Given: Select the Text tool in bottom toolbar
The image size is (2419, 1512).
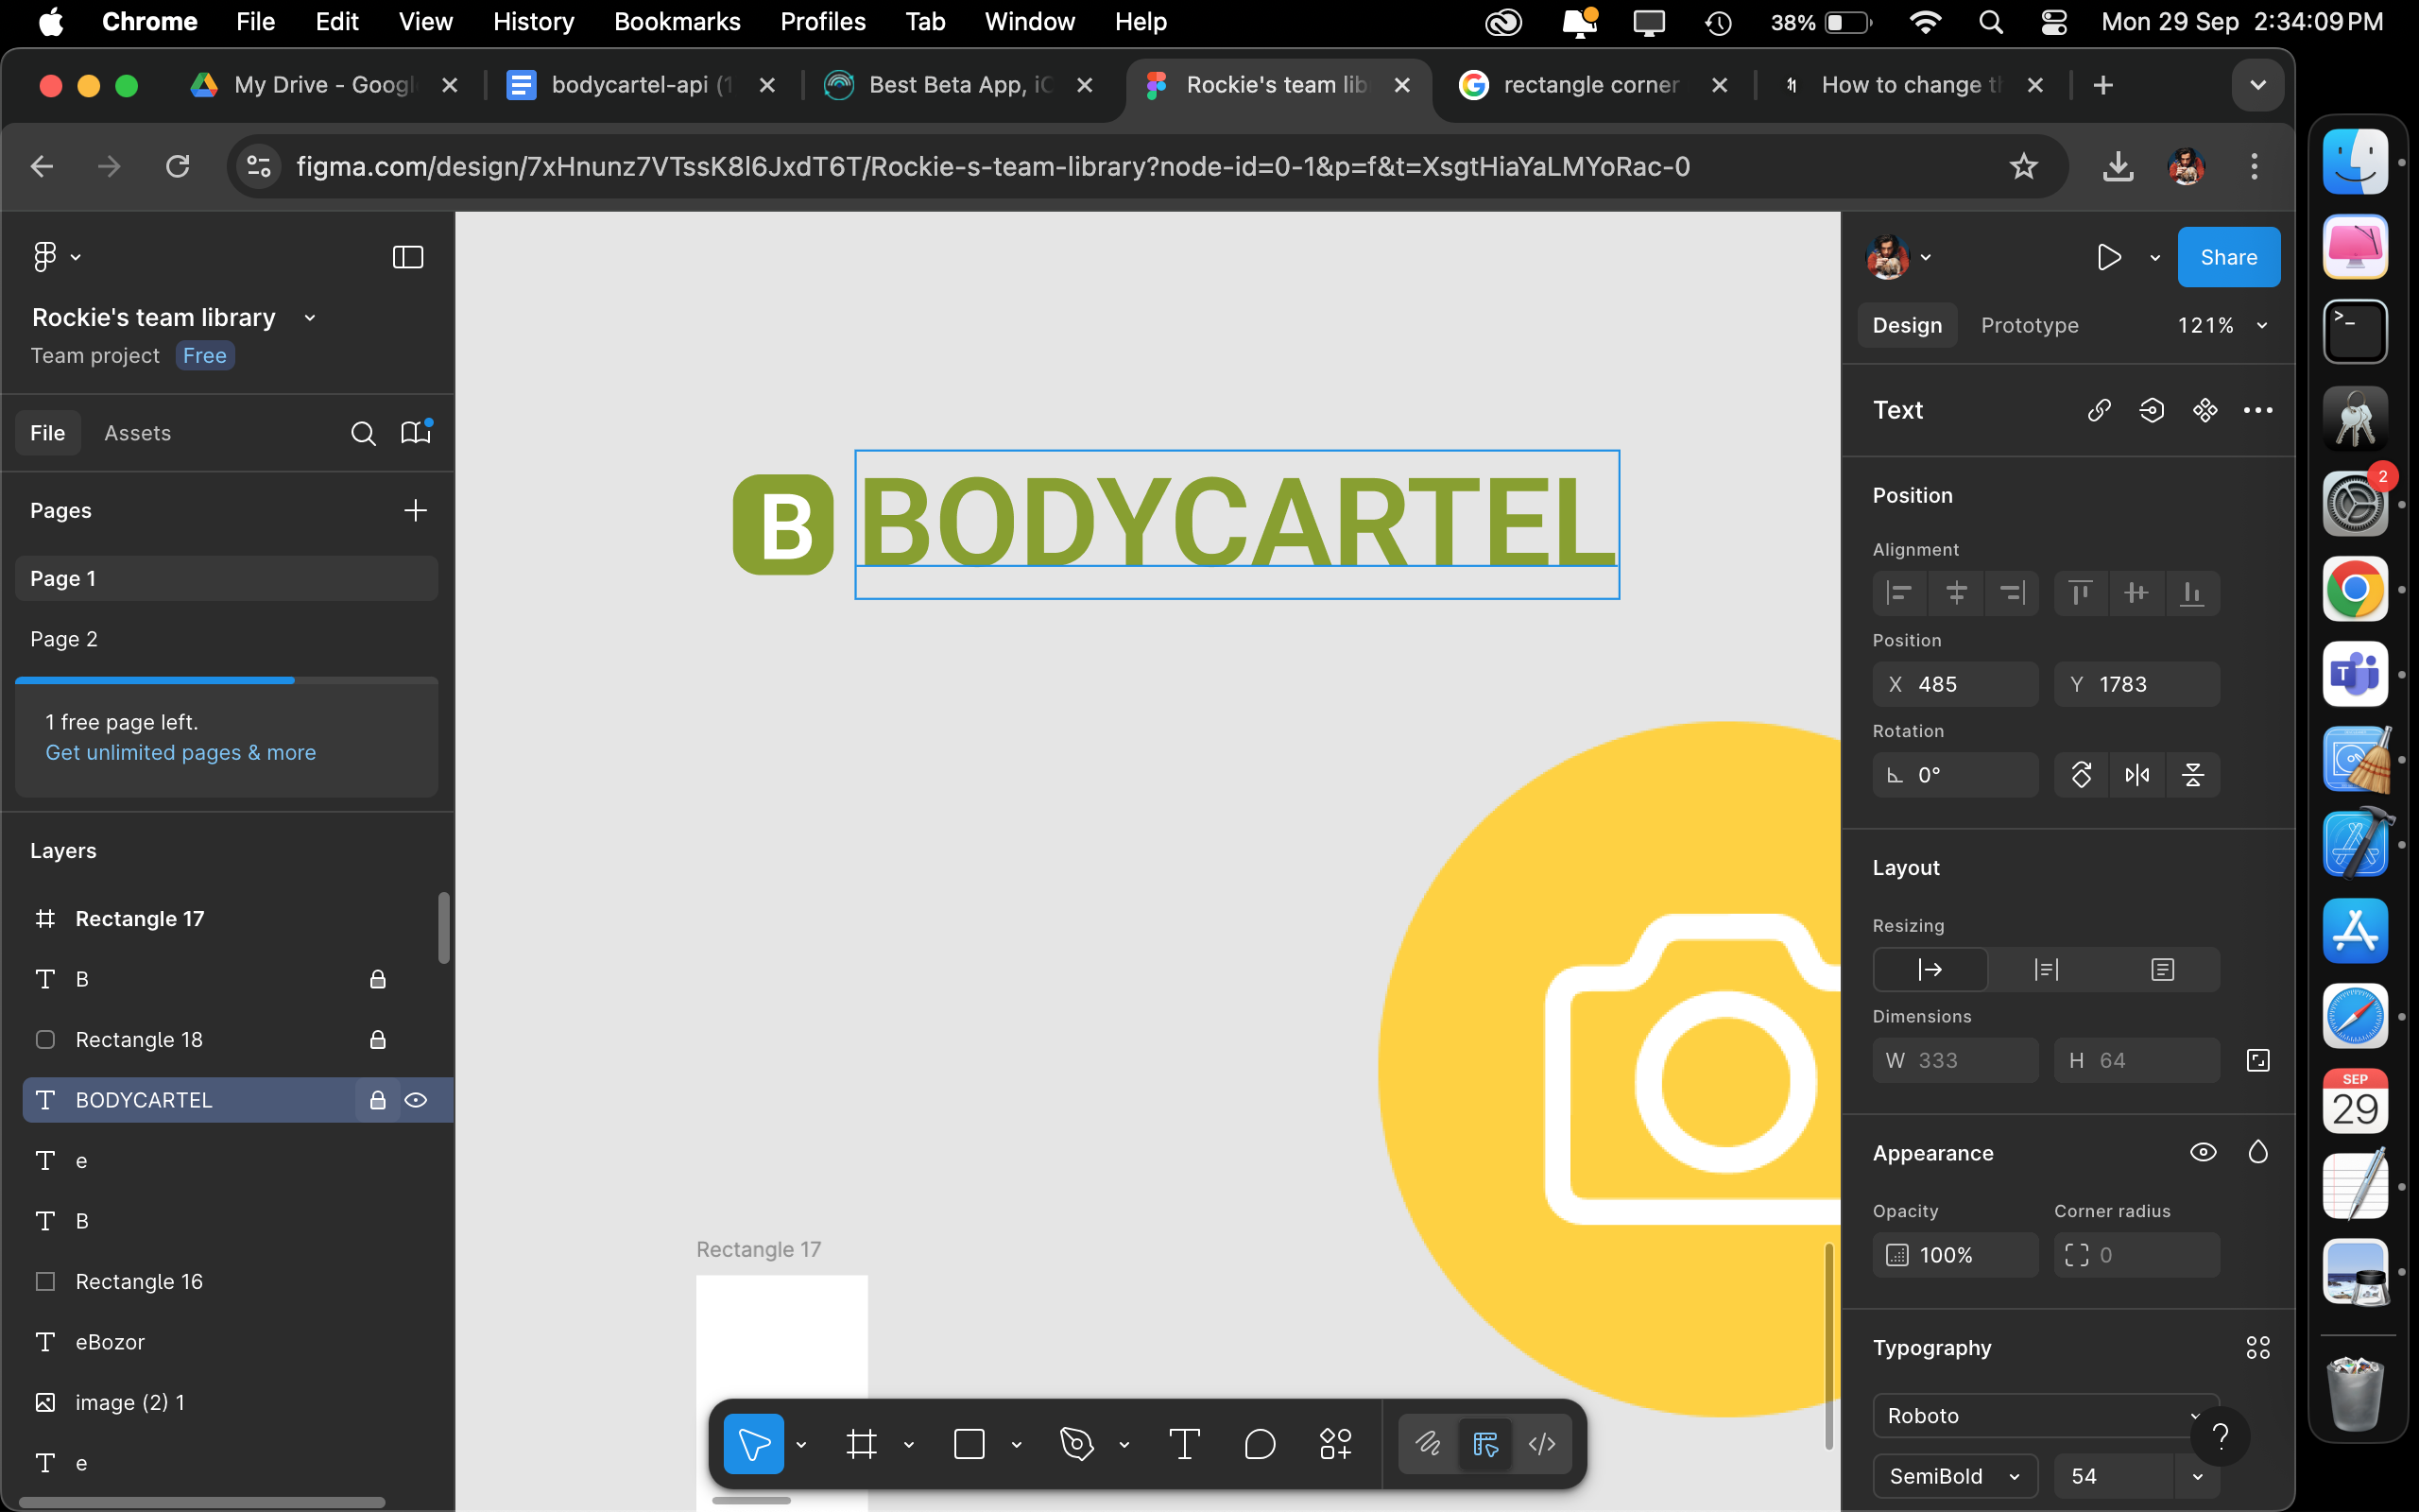Looking at the screenshot, I should tap(1183, 1444).
